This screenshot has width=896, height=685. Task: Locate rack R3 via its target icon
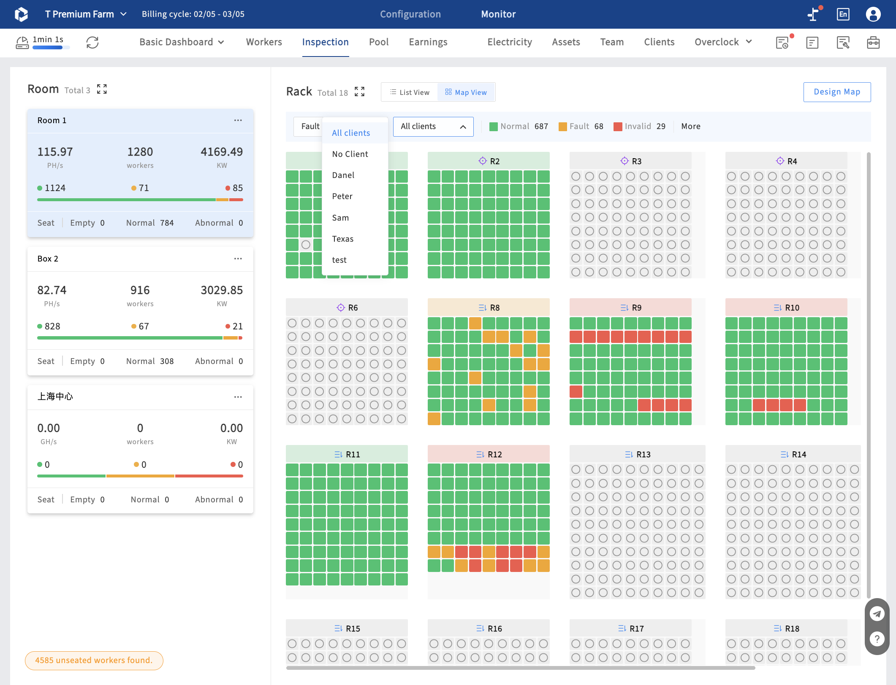[x=624, y=161]
